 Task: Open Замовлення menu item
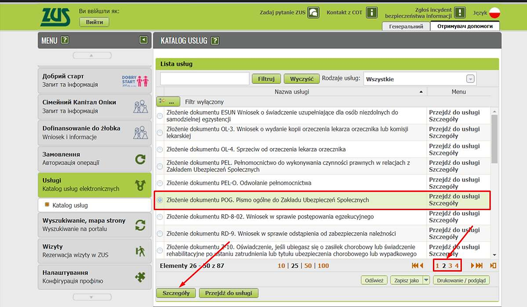(95, 158)
